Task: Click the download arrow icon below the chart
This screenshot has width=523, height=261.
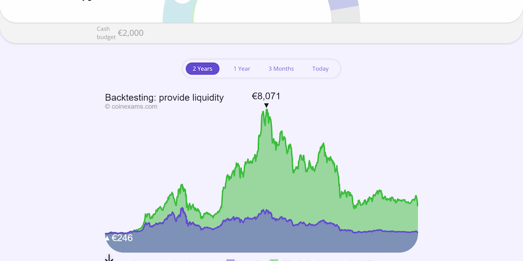Action: (x=109, y=258)
